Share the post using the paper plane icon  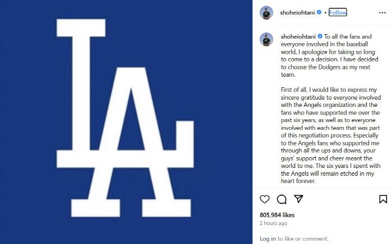click(298, 199)
